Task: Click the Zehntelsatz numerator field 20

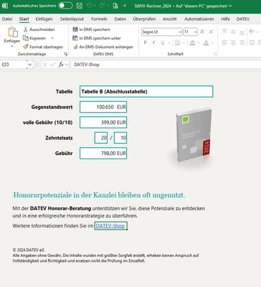Action: click(x=101, y=138)
